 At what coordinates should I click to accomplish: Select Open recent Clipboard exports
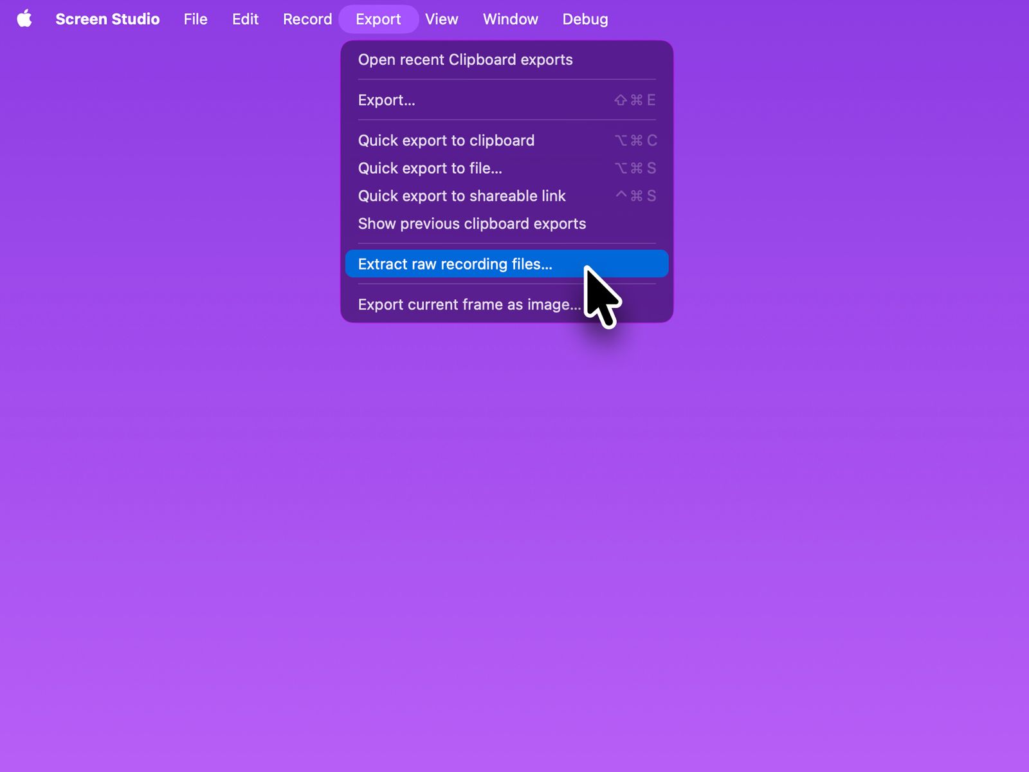[x=465, y=60]
